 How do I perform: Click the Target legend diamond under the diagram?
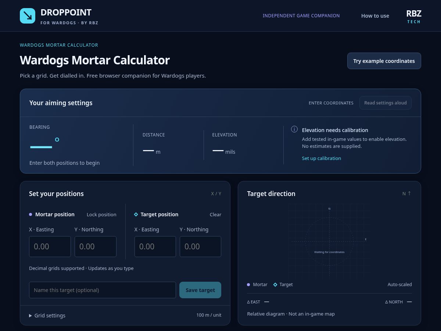coord(275,285)
